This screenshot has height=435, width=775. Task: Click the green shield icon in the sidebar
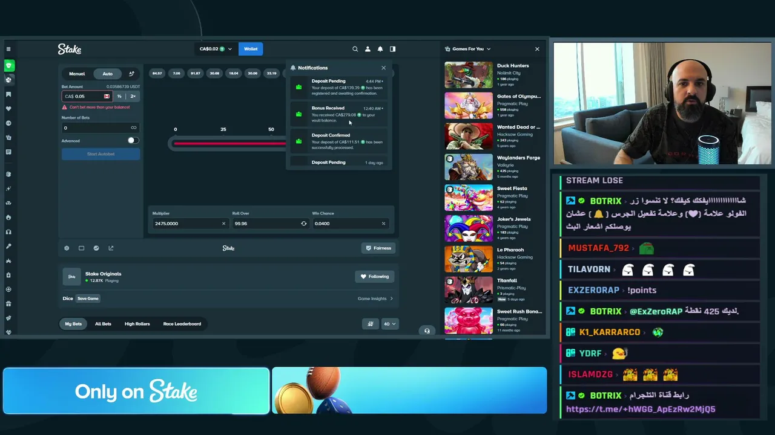point(8,65)
